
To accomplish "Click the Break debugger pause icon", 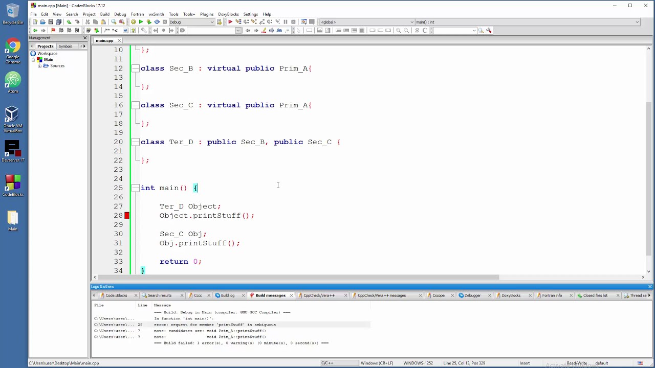I will point(286,22).
